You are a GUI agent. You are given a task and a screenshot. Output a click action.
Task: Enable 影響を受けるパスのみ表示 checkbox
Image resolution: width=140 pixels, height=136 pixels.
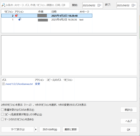coord(2,110)
